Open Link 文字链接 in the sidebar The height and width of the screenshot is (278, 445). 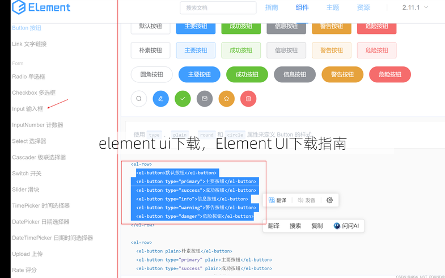29,44
